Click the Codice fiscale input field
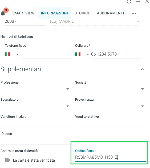The image size is (150, 168). (x=110, y=157)
